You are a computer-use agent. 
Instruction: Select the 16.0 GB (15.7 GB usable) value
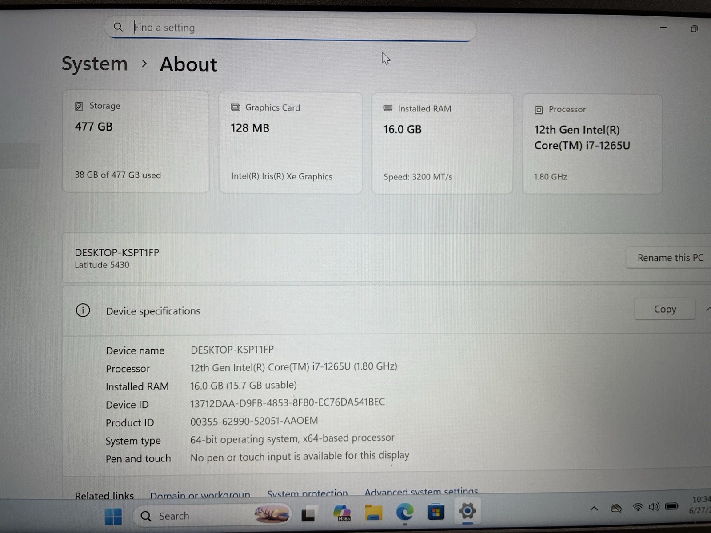coord(243,385)
